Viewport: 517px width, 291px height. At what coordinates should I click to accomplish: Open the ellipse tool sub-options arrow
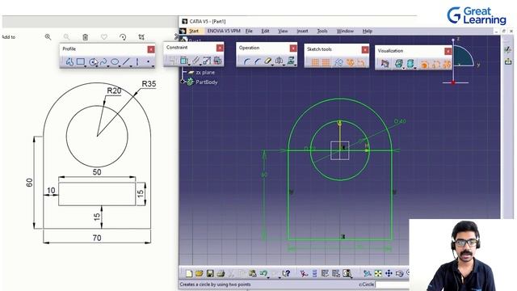click(x=120, y=66)
